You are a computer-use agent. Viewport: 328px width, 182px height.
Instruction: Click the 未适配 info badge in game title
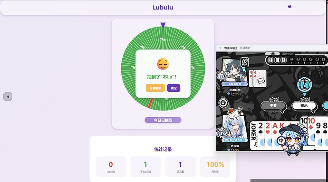pyautogui.click(x=245, y=48)
